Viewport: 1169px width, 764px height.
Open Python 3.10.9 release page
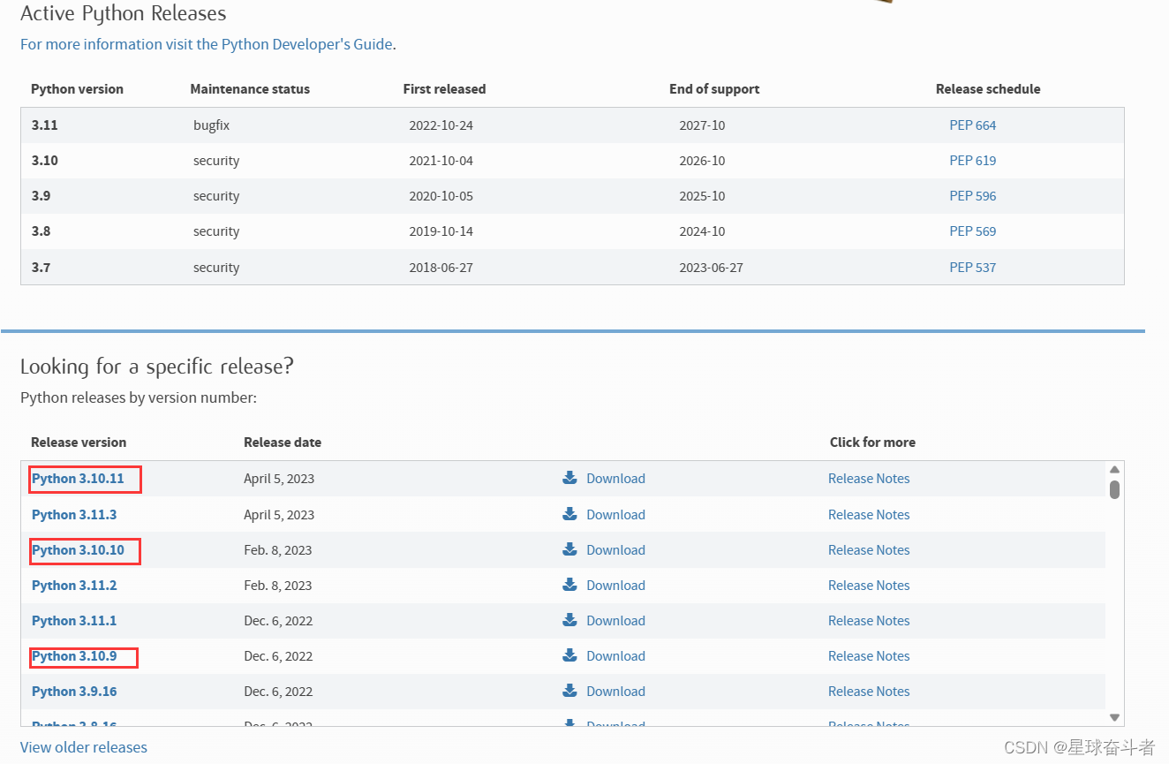[74, 655]
